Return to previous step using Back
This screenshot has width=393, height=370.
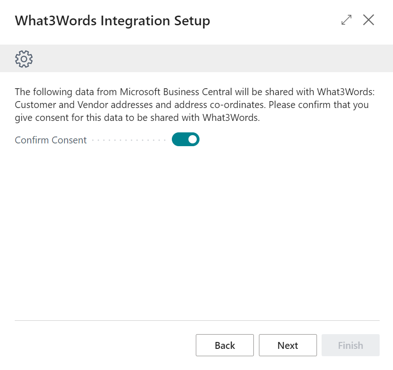pos(224,345)
